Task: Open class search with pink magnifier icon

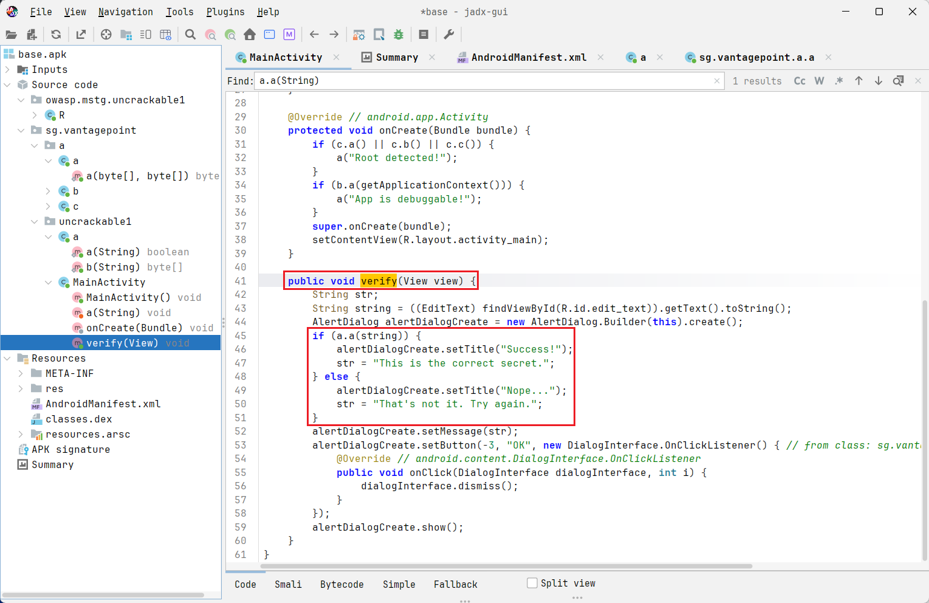Action: 210,35
